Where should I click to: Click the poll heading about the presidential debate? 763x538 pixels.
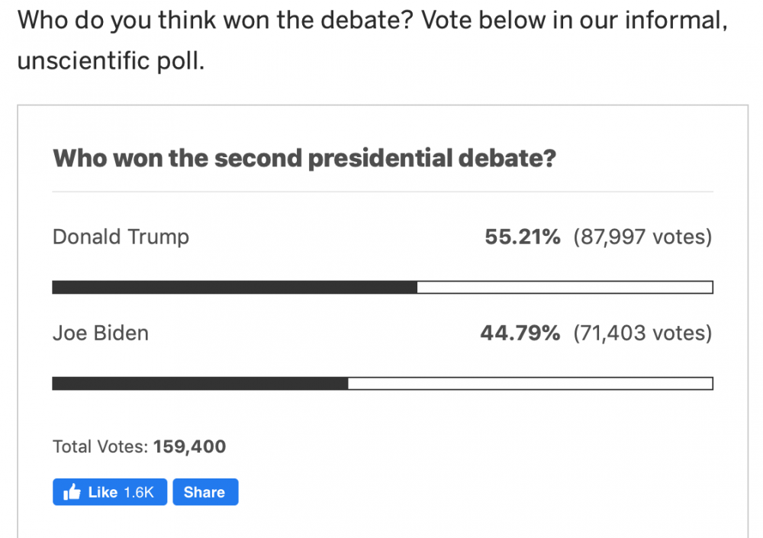(x=304, y=159)
